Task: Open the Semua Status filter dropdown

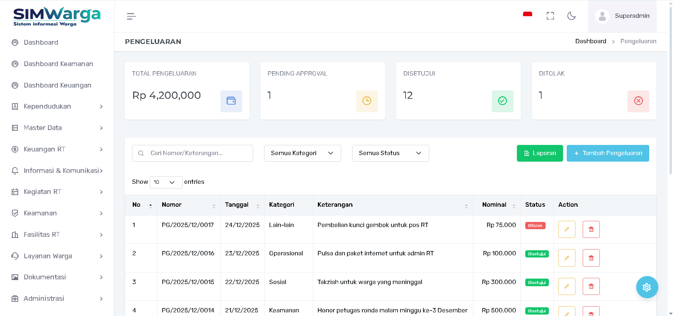Action: point(390,153)
